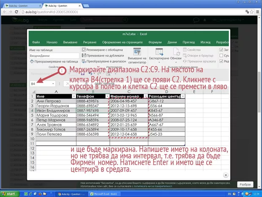
Task: Close the lightbox image with X
Action: tap(226, 175)
